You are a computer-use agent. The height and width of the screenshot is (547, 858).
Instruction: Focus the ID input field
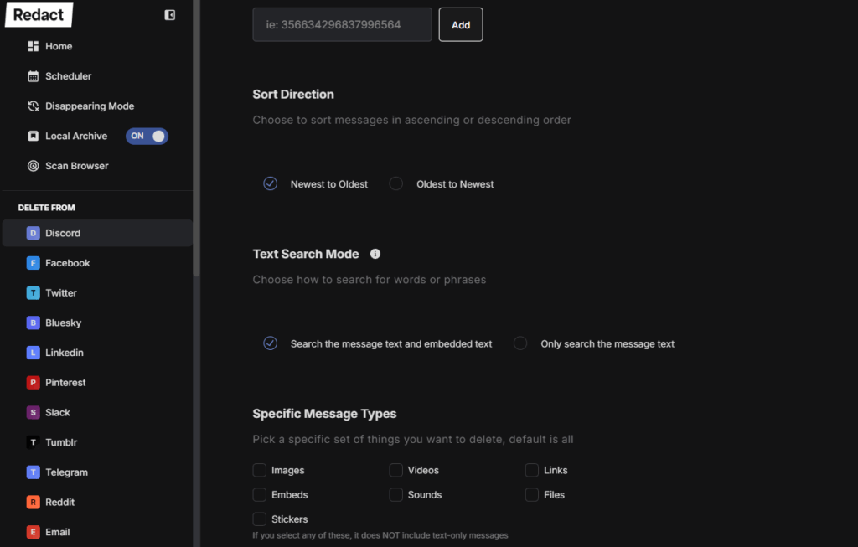(342, 25)
